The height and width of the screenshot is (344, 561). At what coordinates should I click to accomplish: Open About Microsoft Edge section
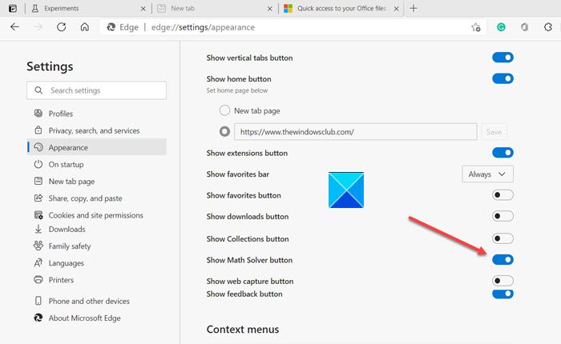click(97, 318)
